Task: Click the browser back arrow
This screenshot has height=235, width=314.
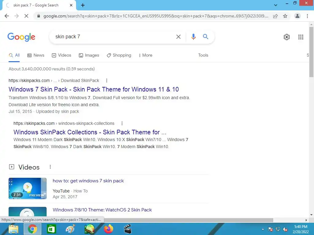Action: pos(7,16)
